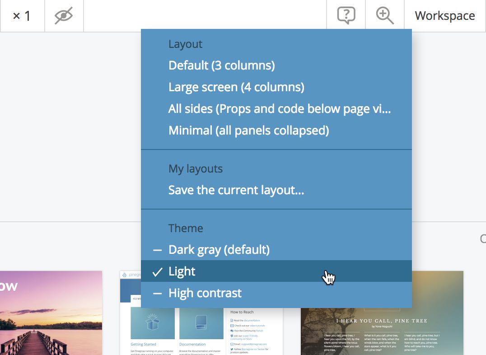Select Default (3 columns) layout

tap(276, 65)
